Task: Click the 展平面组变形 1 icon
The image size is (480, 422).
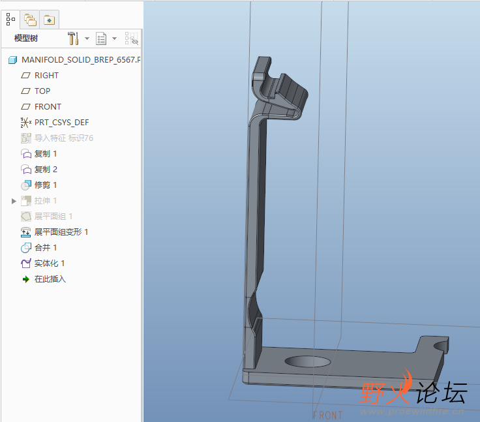Action: pyautogui.click(x=25, y=232)
